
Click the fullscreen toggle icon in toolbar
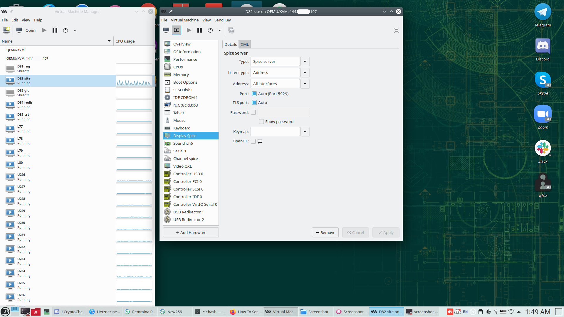[x=396, y=30]
